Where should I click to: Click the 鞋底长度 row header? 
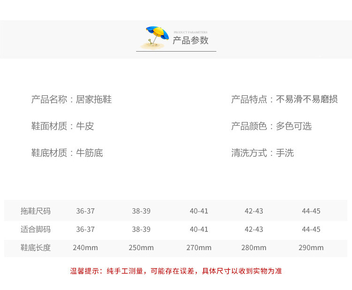(x=36, y=248)
